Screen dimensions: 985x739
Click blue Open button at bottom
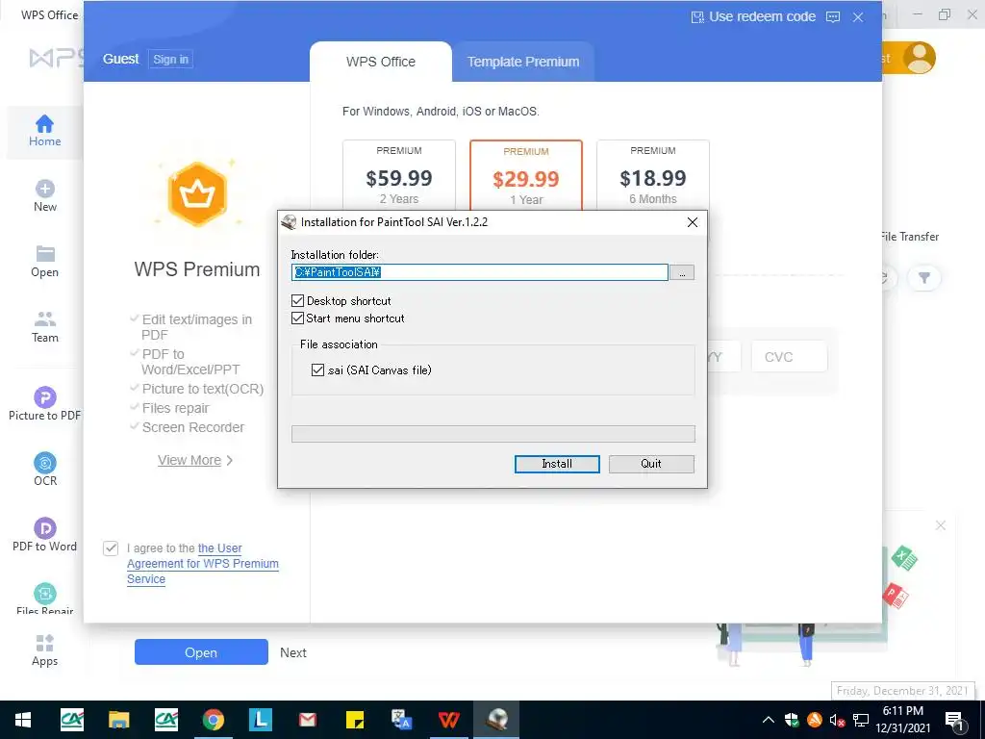pyautogui.click(x=201, y=652)
